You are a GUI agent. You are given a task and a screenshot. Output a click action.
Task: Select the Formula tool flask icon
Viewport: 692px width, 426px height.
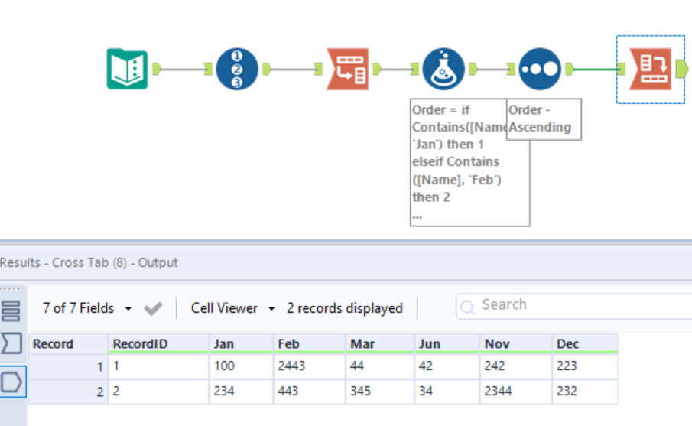point(443,70)
